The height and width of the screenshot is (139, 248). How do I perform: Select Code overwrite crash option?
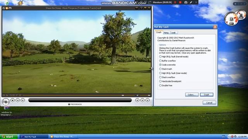(x=167, y=65)
